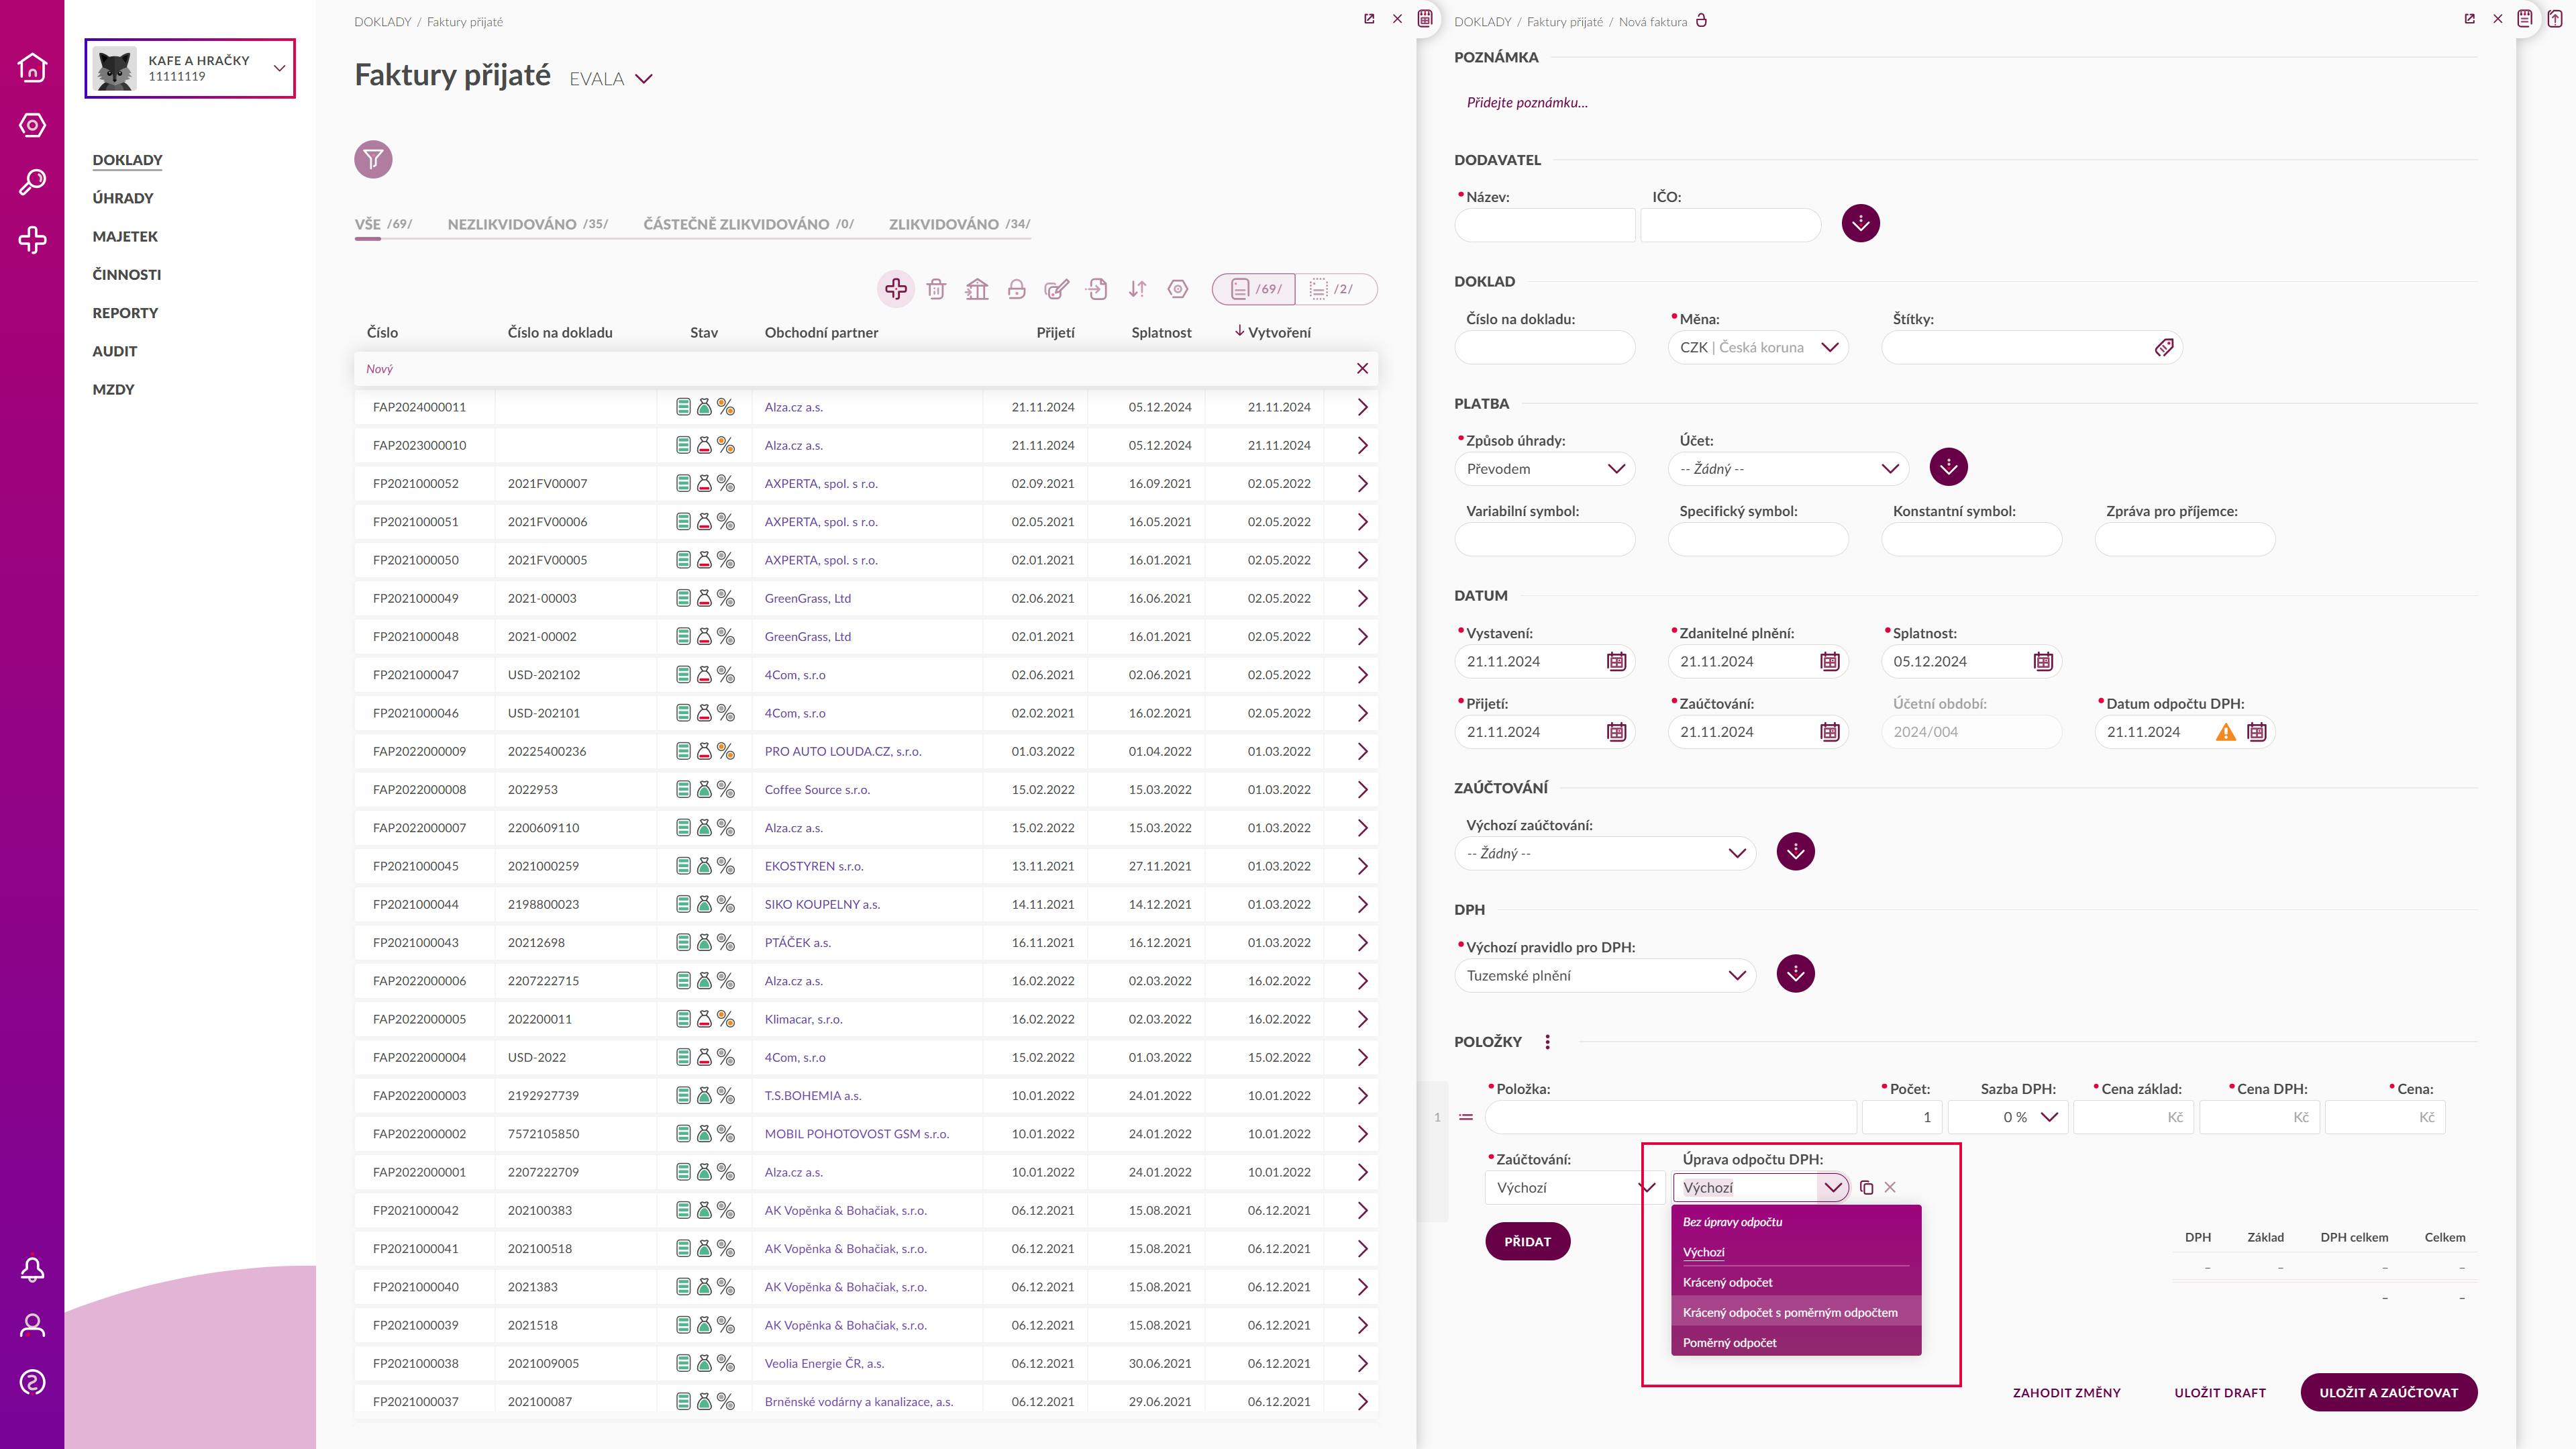Click the Název supplier name field

[x=1544, y=225]
